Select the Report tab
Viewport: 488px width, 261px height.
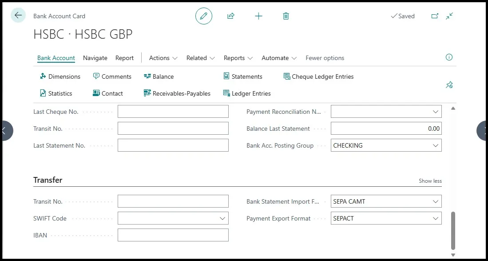pyautogui.click(x=124, y=58)
